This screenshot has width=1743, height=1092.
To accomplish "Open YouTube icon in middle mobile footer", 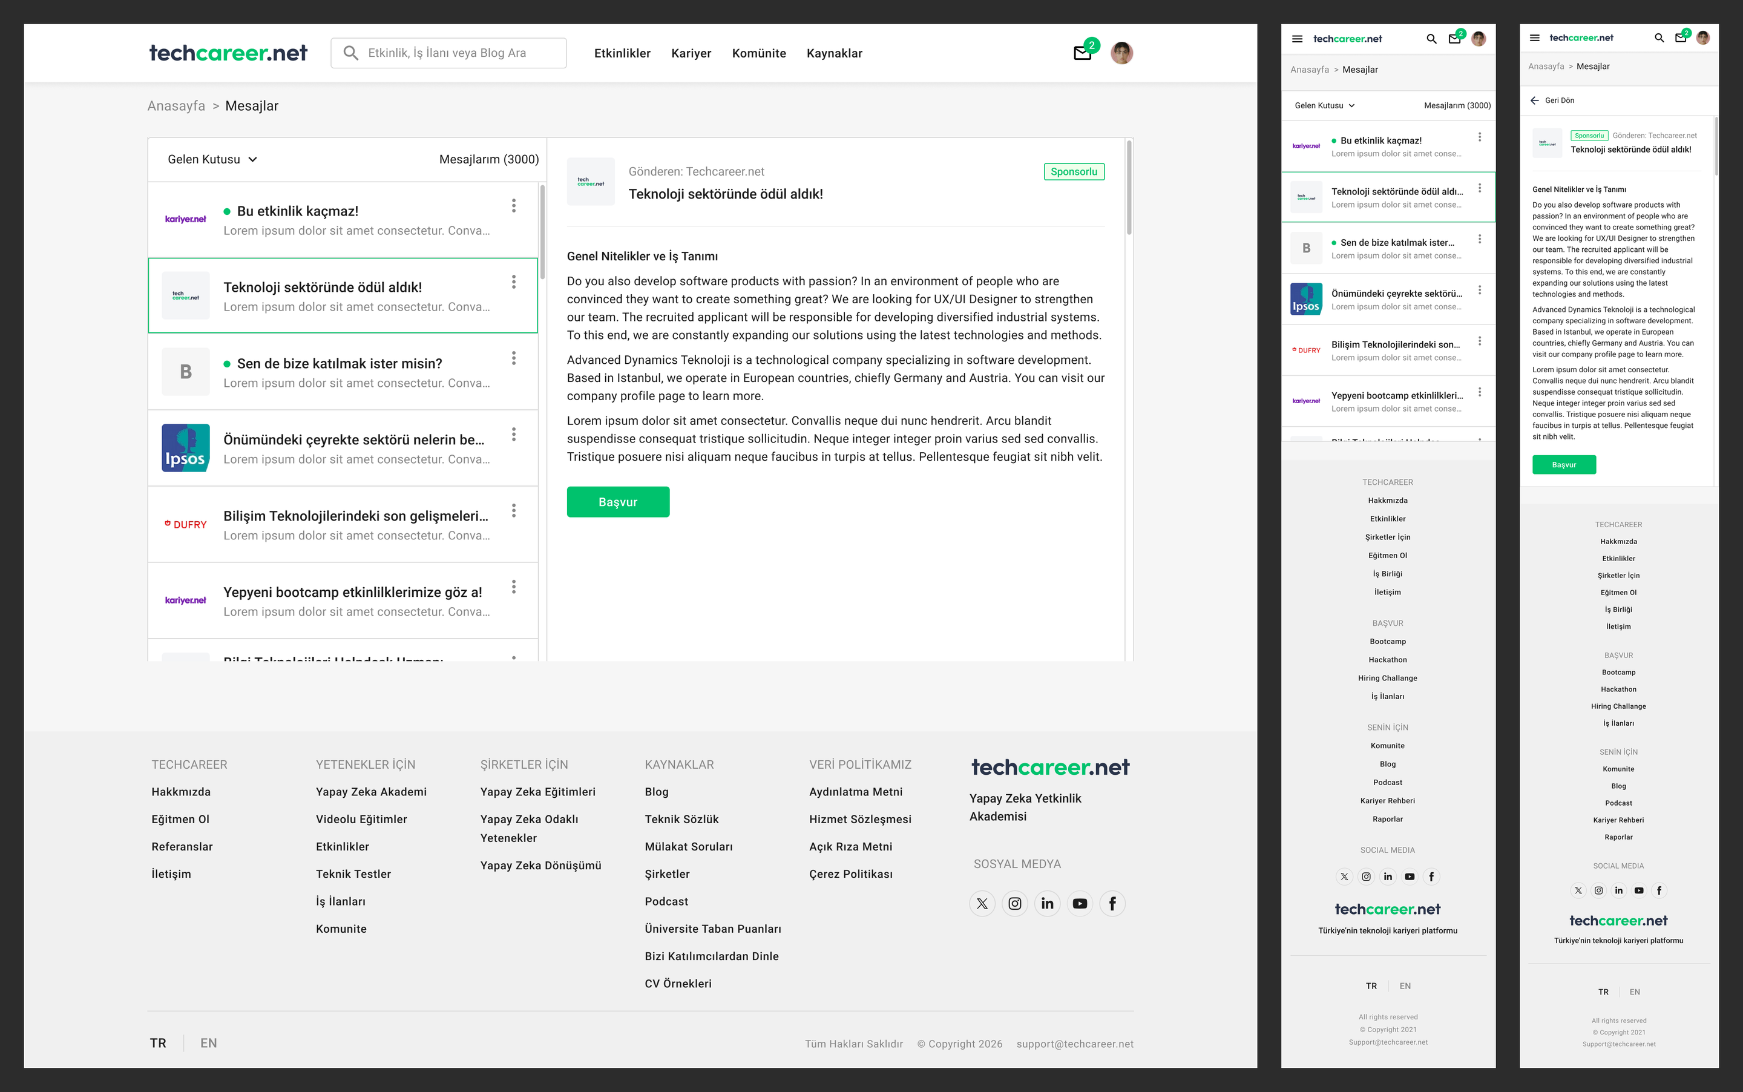I will click(1410, 877).
